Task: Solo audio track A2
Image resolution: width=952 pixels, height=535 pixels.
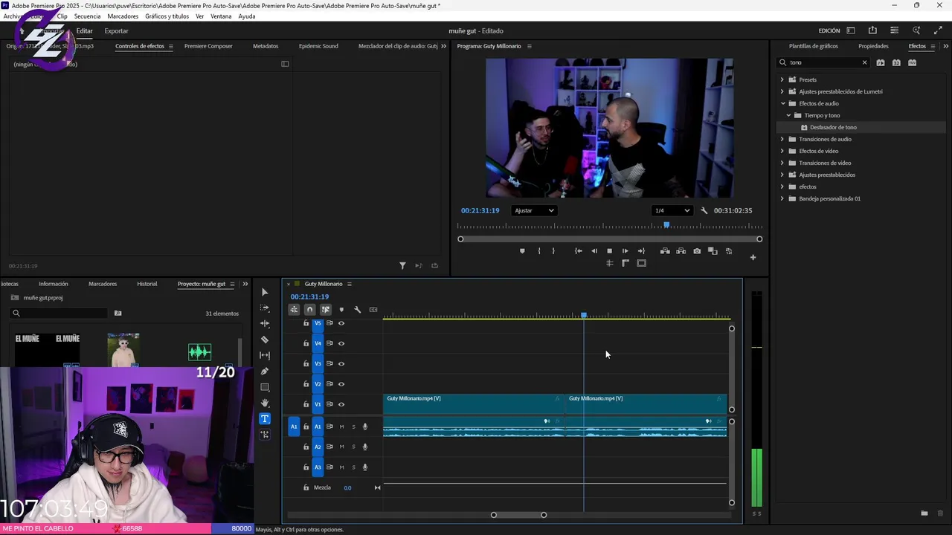Action: coord(353,447)
